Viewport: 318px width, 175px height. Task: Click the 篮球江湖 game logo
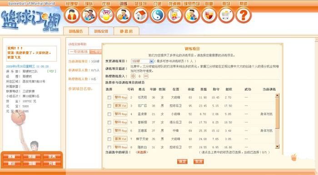click(x=31, y=20)
